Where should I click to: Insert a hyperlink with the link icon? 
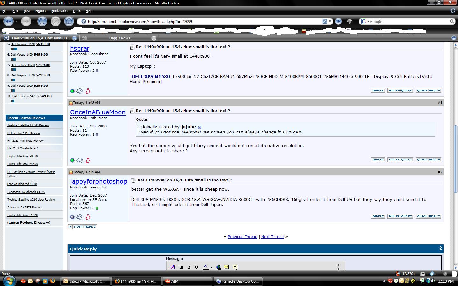pos(219,267)
